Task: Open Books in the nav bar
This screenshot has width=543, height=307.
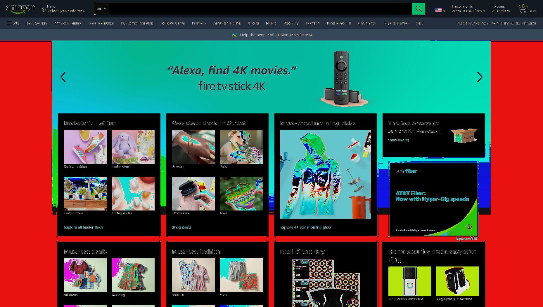Action: click(253, 23)
